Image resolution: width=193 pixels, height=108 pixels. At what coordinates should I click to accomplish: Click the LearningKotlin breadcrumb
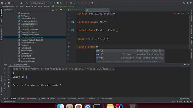tap(8, 6)
